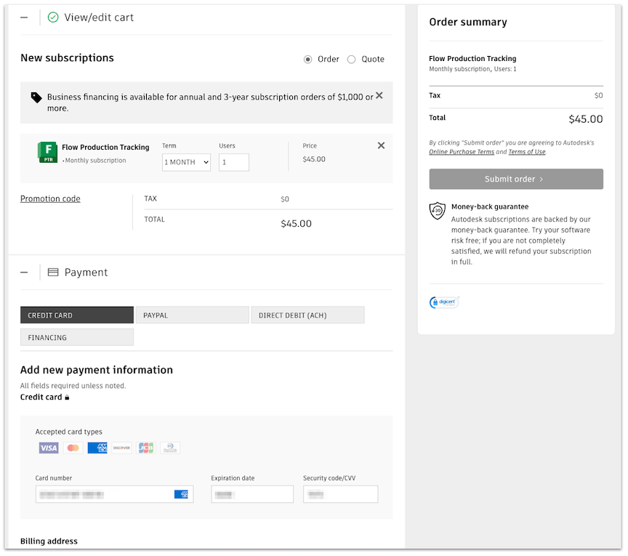Collapse the Payment section

[x=25, y=273]
